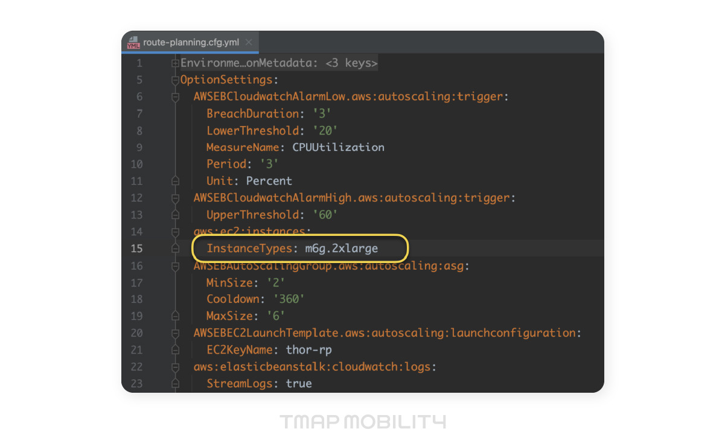Place cursor on the OptionSettings key
The image size is (725, 441).
[226, 80]
